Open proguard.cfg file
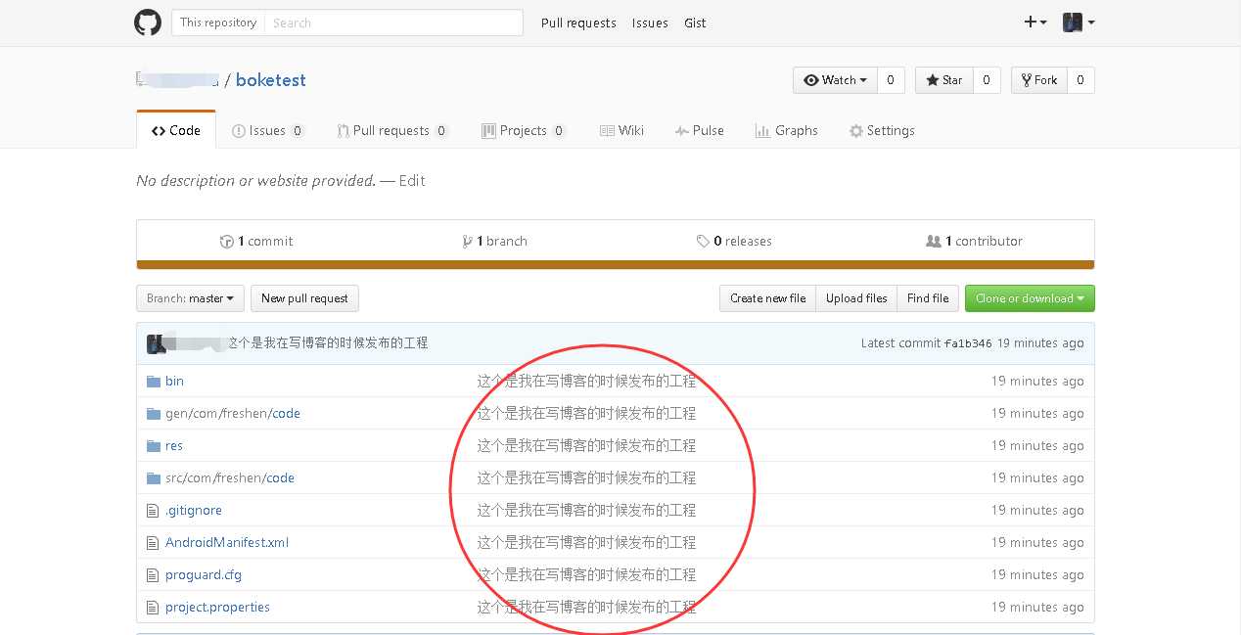1241x635 pixels. tap(204, 575)
